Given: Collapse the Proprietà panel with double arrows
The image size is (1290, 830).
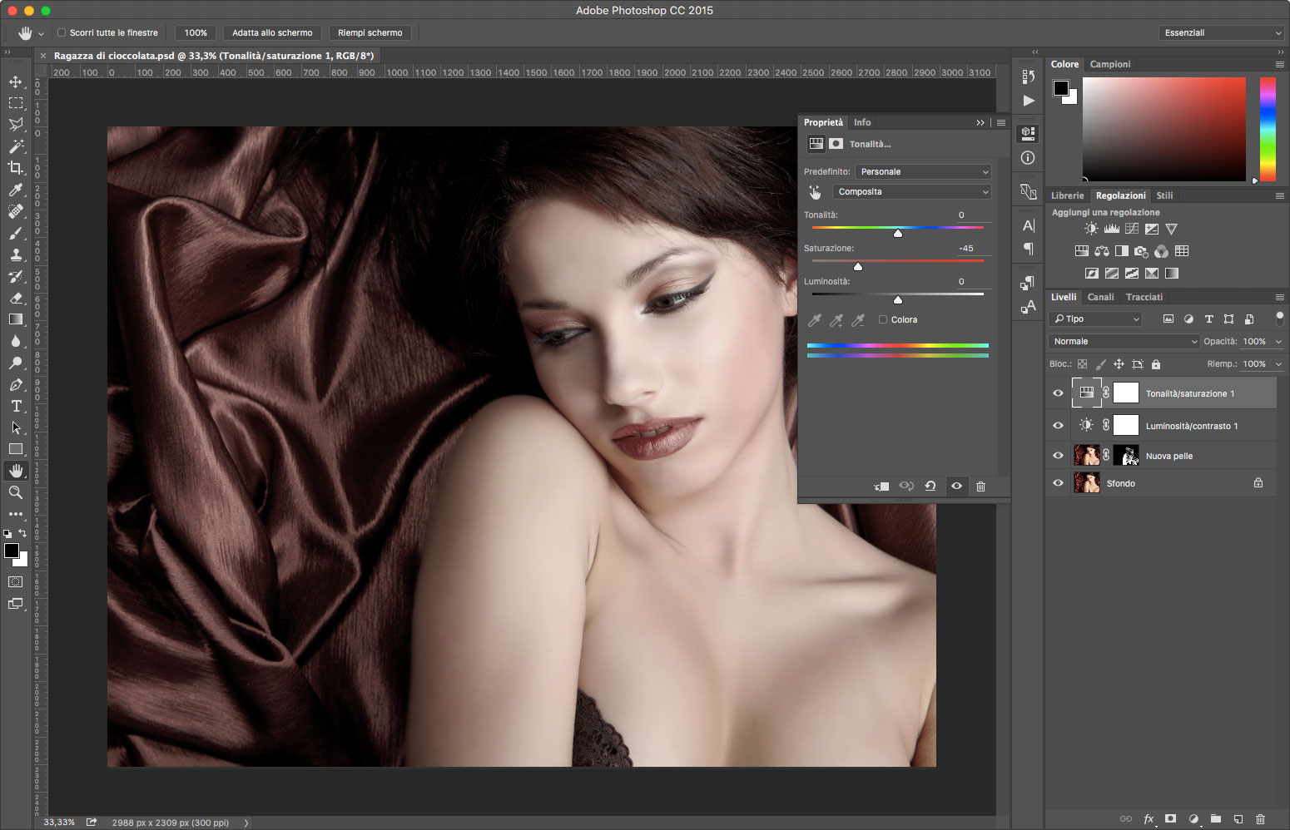Looking at the screenshot, I should click(980, 122).
